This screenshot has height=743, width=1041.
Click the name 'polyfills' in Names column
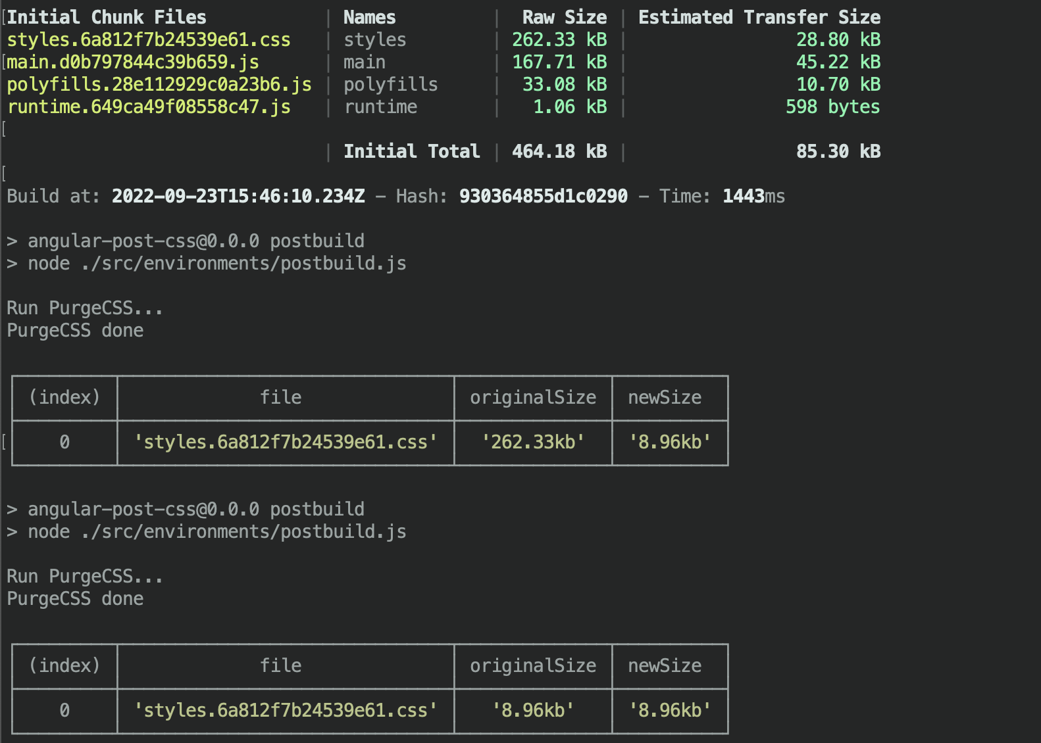391,85
